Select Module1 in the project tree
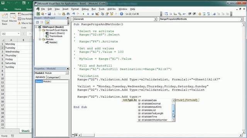Screen dimensions: 247x138 click(x=53, y=43)
